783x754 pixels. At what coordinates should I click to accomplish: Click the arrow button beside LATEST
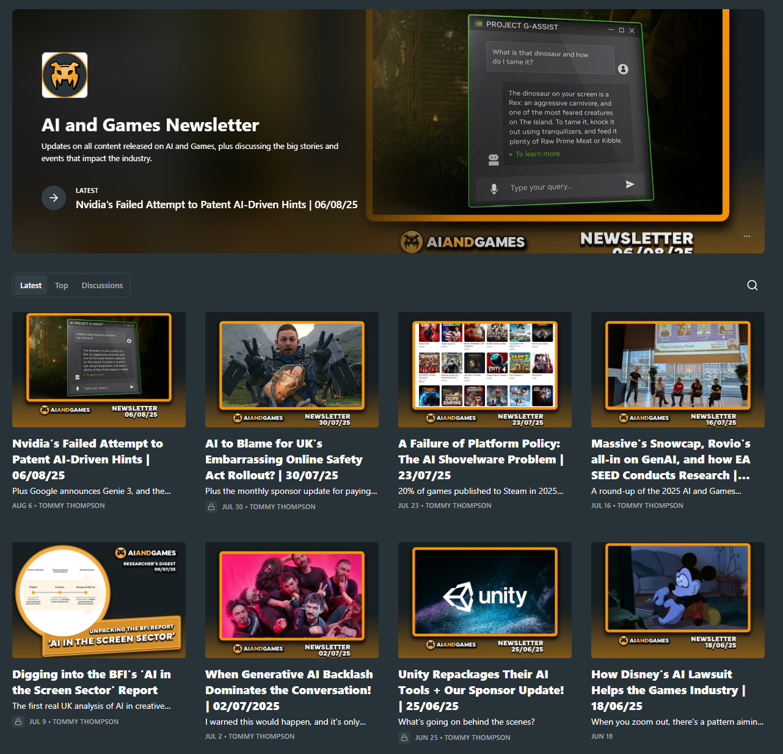coord(54,198)
